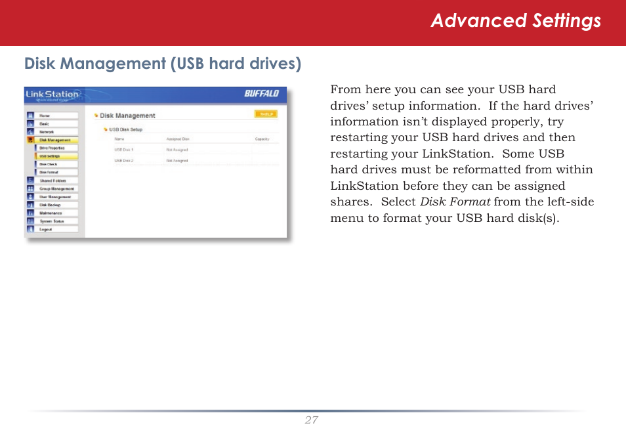Select Disk Management in the sidebar
Viewport: 626px width, 434px height.
[x=56, y=140]
